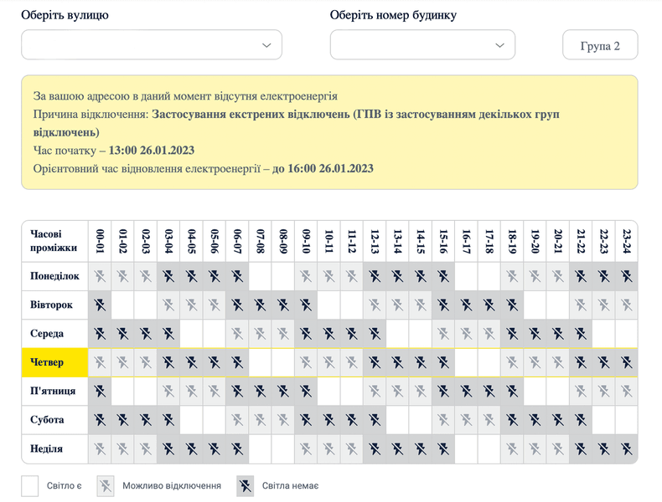The height and width of the screenshot is (502, 662).
Task: Click the empty Понеділок 07-08 cell
Action: (261, 276)
